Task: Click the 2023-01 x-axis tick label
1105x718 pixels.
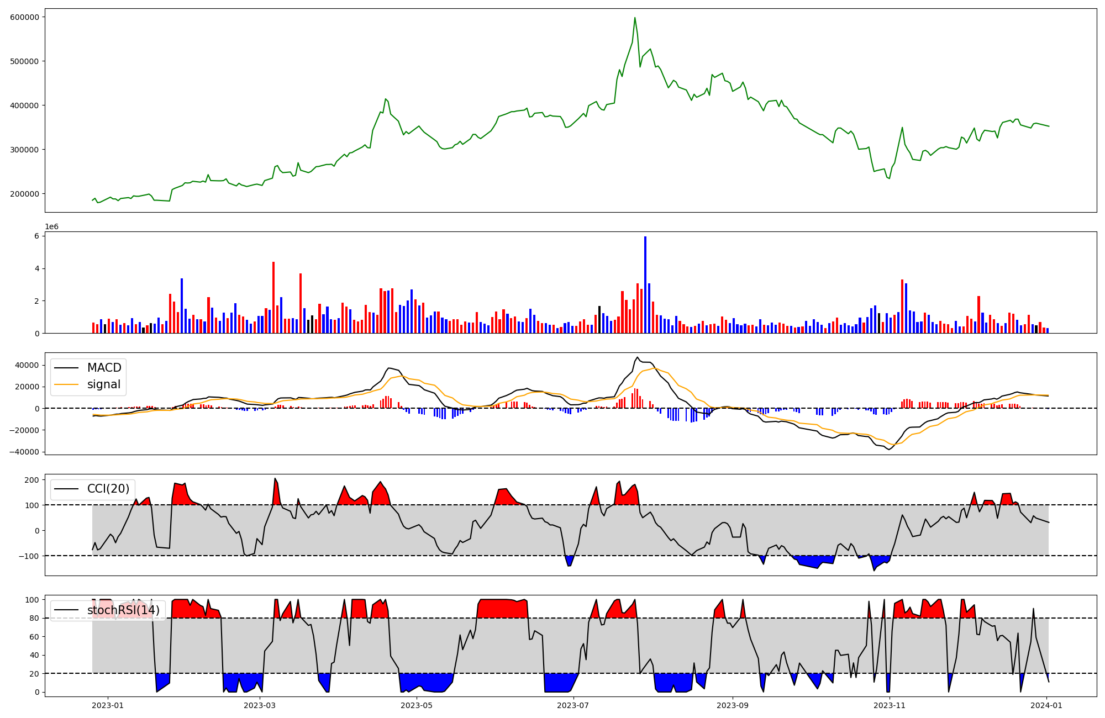Action: (x=108, y=705)
